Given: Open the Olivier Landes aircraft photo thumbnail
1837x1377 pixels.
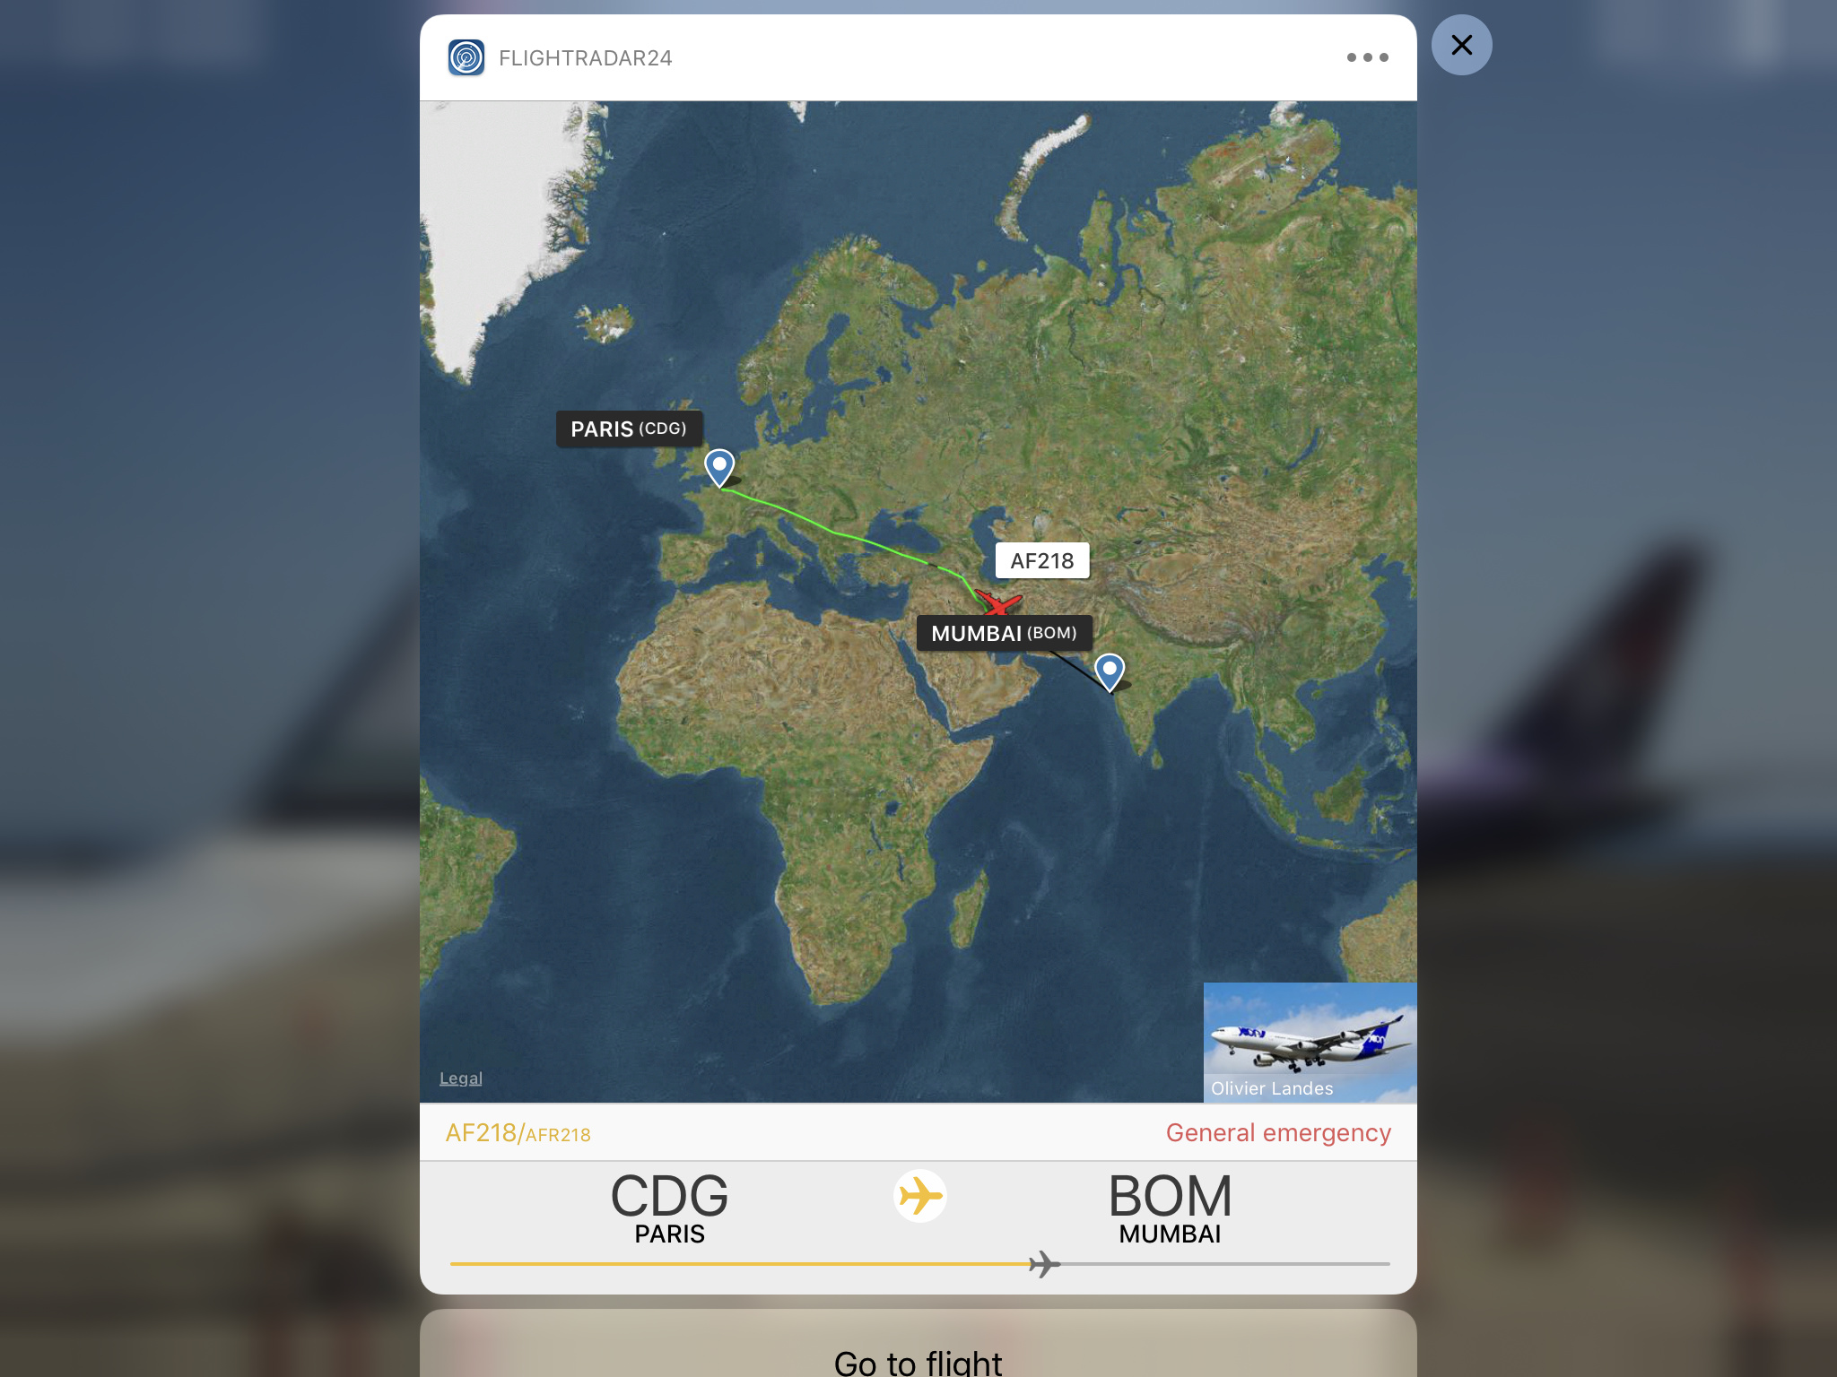Looking at the screenshot, I should (x=1310, y=1042).
